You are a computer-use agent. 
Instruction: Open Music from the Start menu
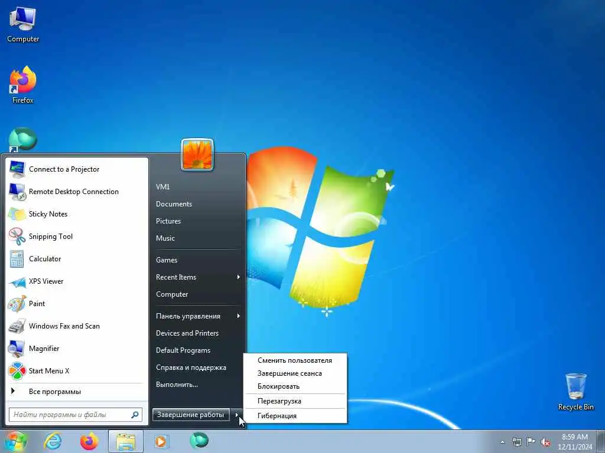click(x=165, y=238)
